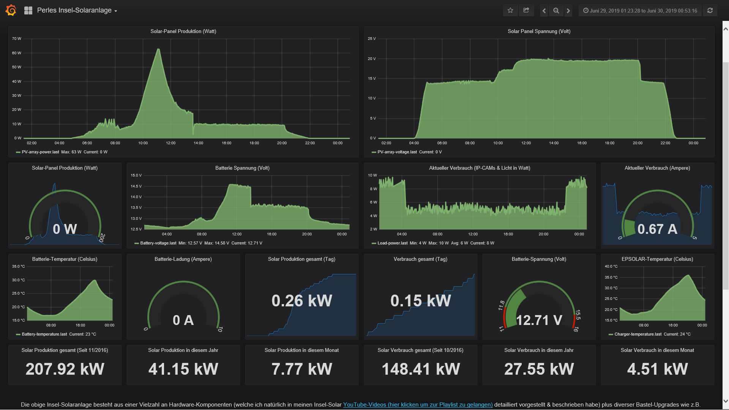
Task: Shift time range forward arrow
Action: [x=568, y=11]
